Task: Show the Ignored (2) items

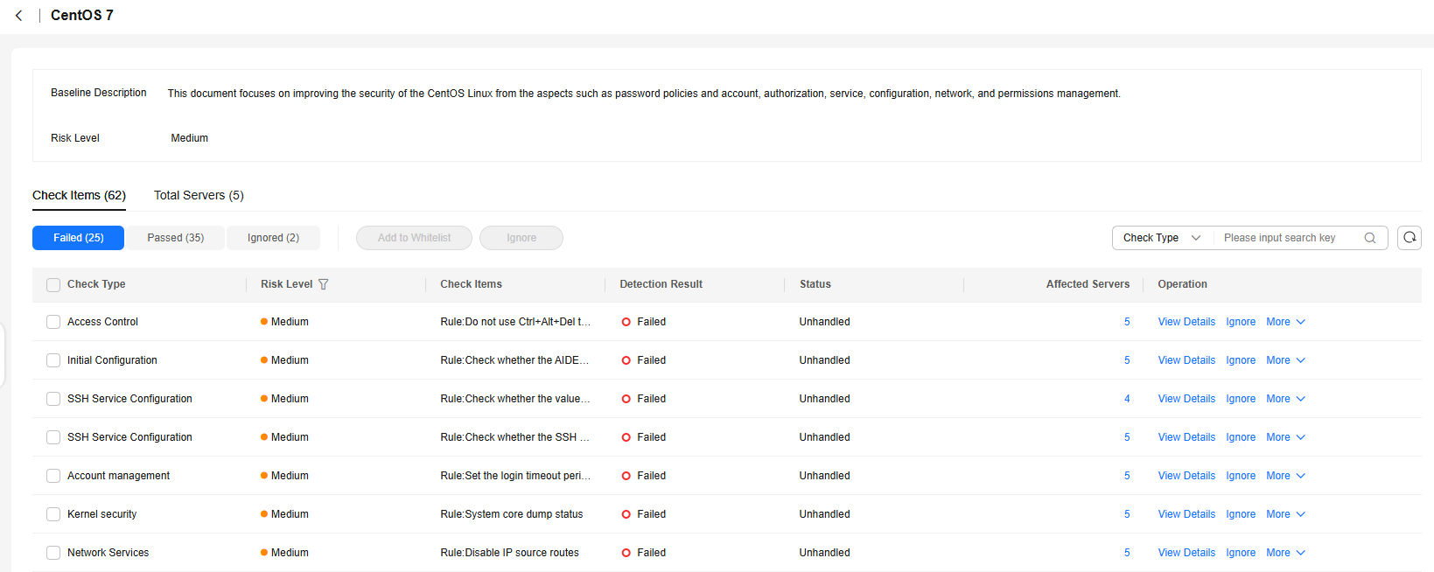Action: [x=273, y=238]
